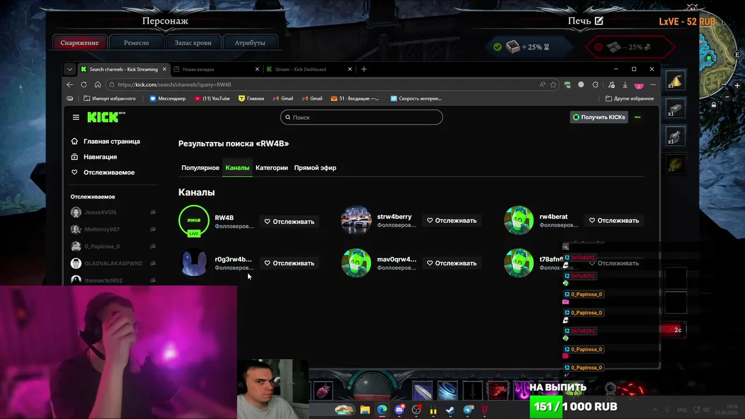Open the browser home page
The height and width of the screenshot is (419, 745).
97,84
